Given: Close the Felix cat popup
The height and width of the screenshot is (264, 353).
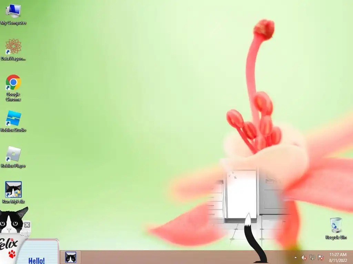Looking at the screenshot, I should click(x=27, y=225).
